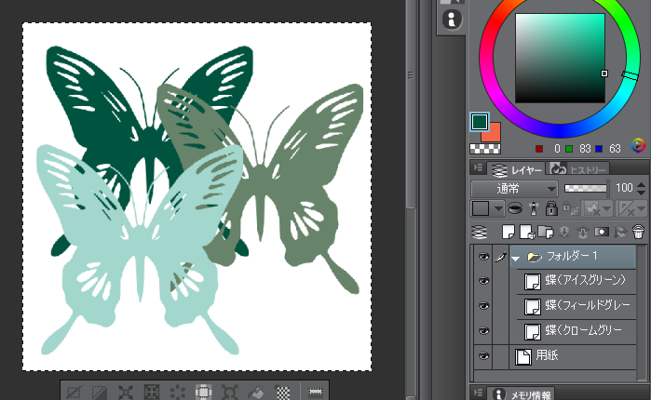Select the メモリ情報 tab

[x=522, y=394]
